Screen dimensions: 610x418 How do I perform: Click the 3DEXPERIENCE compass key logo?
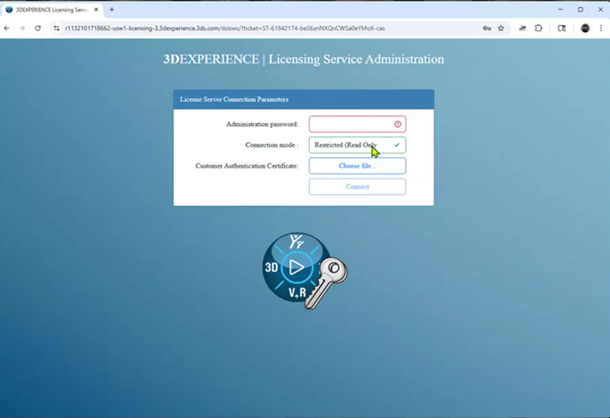305,271
